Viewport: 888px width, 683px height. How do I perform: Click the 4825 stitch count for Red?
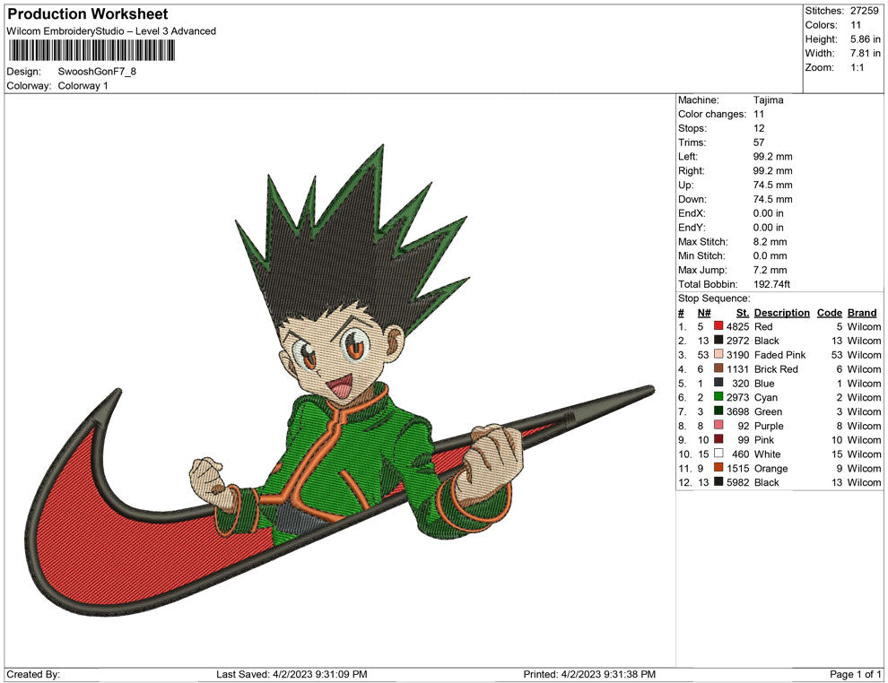pyautogui.click(x=737, y=326)
